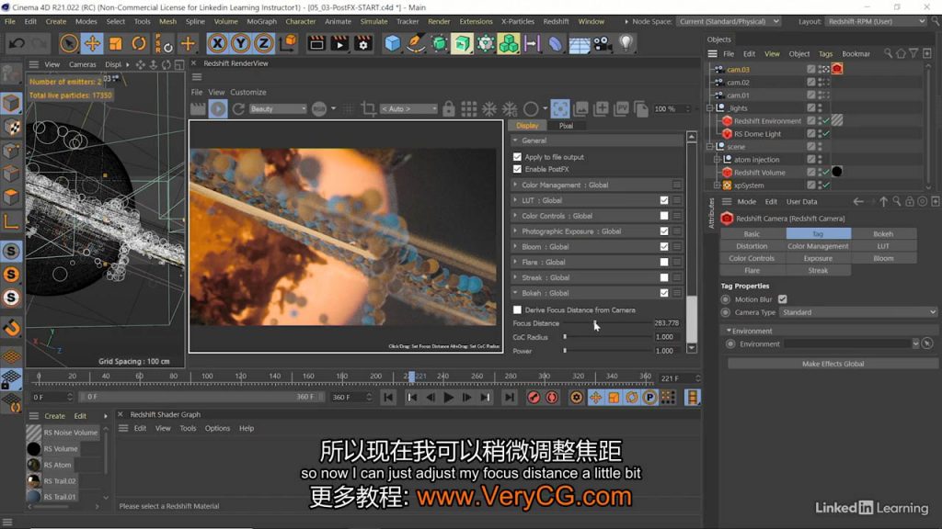Switch to the Pixel tab
The height and width of the screenshot is (529, 942).
[x=566, y=126]
